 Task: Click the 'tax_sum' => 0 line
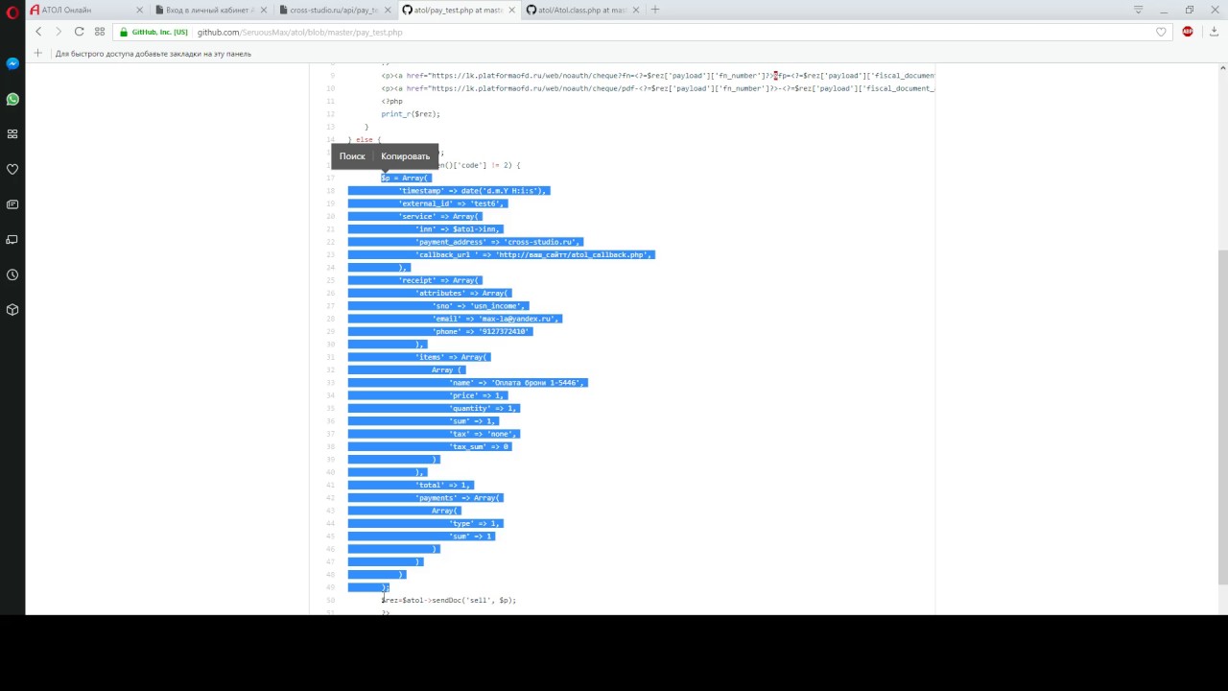tap(480, 446)
